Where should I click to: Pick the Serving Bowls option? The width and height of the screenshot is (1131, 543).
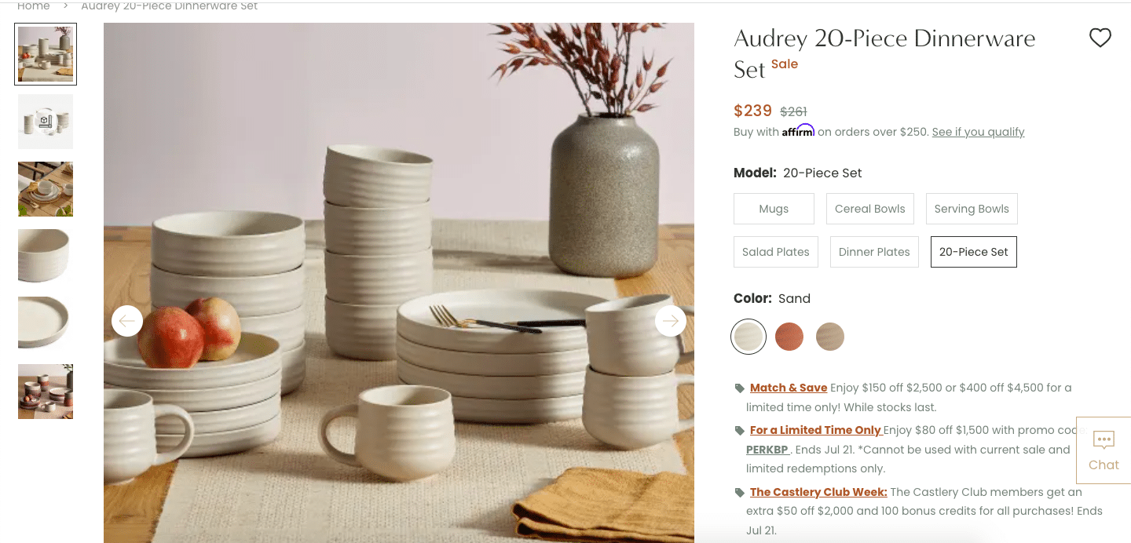point(972,209)
